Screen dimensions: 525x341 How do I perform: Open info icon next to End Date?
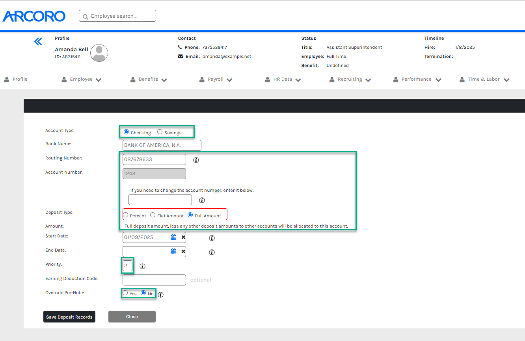tap(212, 252)
